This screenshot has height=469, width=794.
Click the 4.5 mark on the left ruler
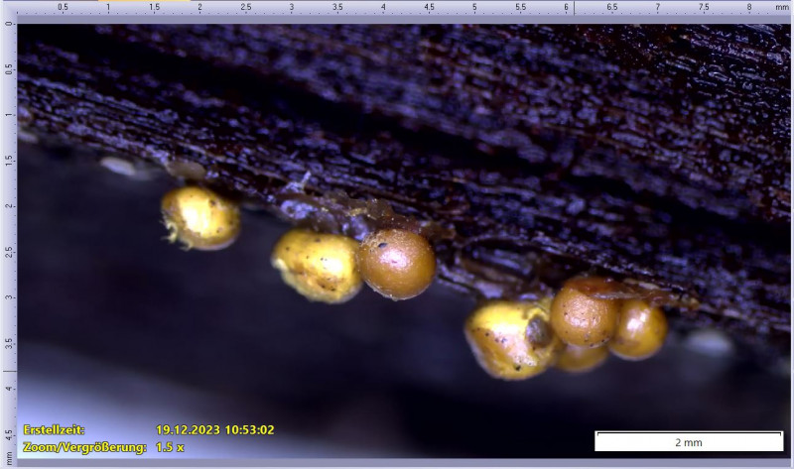(x=9, y=433)
